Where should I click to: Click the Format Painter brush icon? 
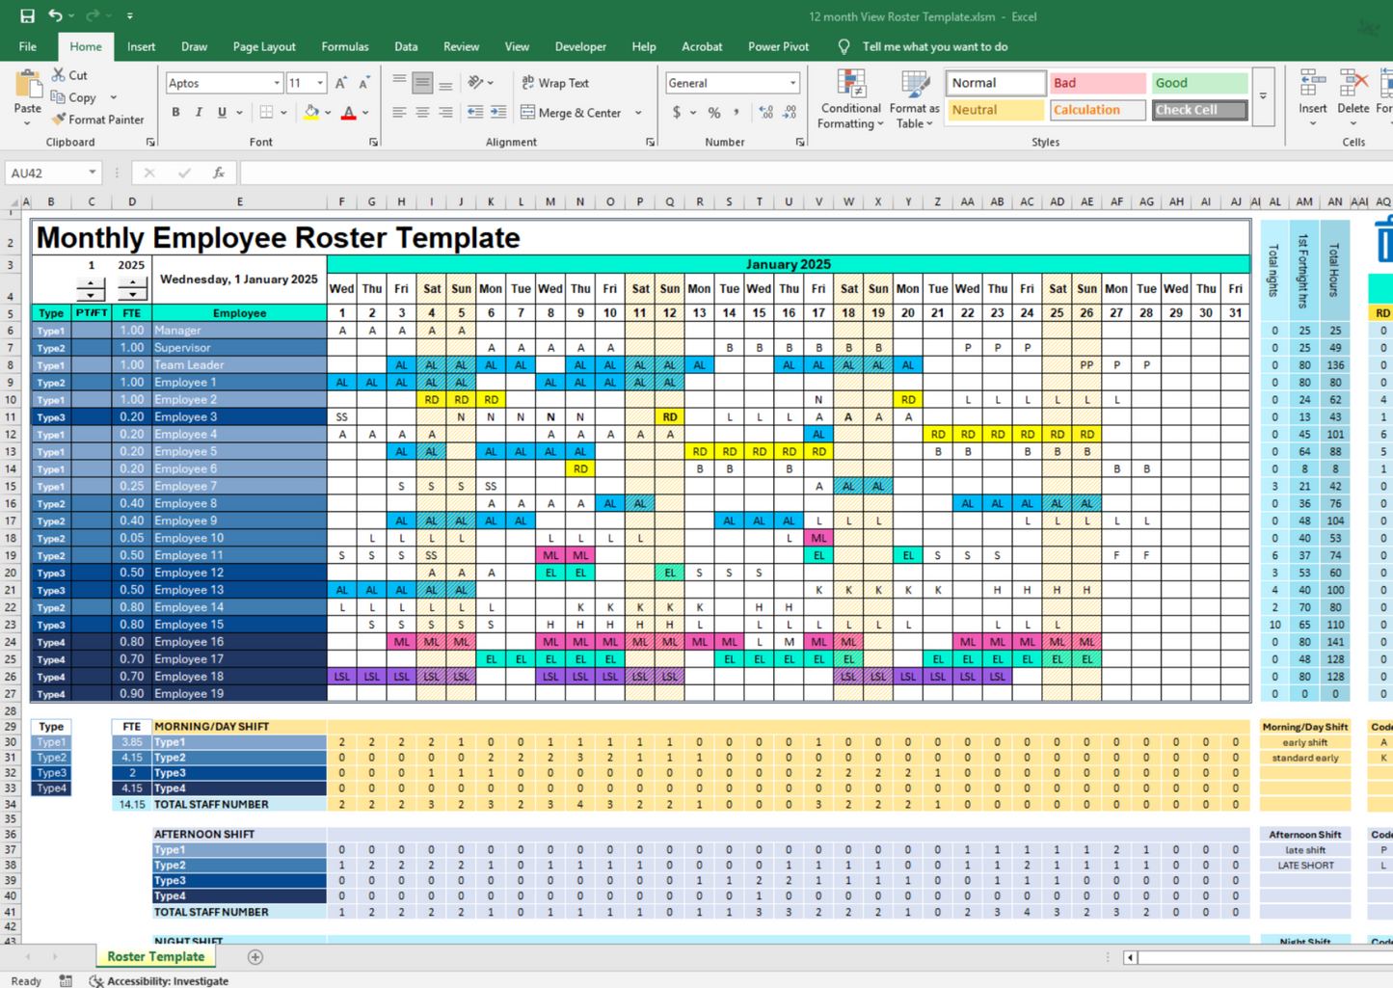(x=59, y=120)
